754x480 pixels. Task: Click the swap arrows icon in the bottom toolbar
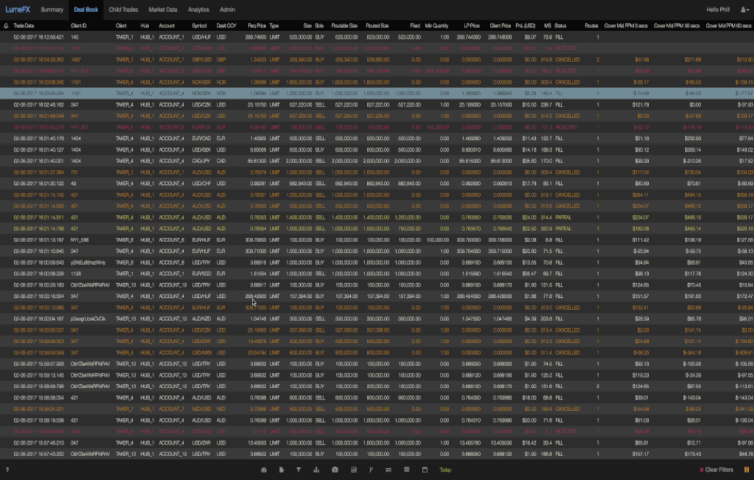(x=388, y=470)
